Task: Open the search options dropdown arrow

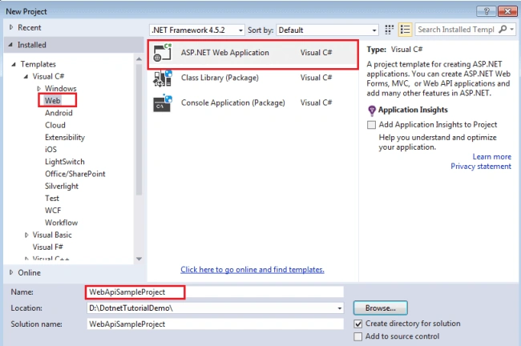Action: click(512, 29)
